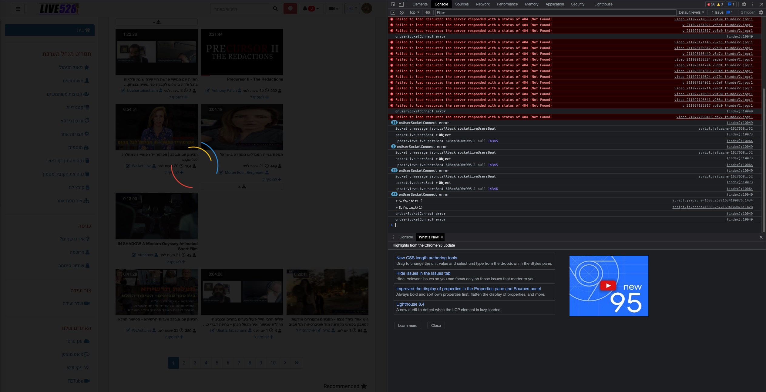Click the site map icon in the sidebar

click(x=87, y=201)
